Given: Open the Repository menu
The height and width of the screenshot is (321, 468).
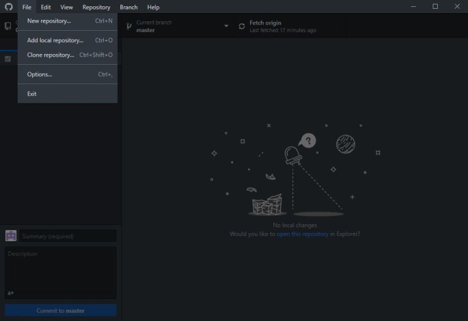Looking at the screenshot, I should click(96, 7).
